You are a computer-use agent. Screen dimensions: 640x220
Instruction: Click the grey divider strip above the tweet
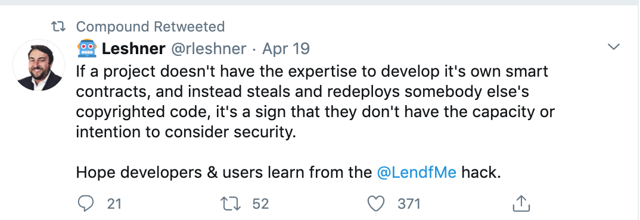click(320, 2)
